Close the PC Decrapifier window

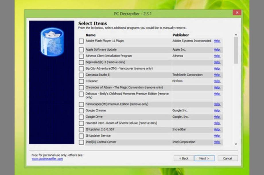tap(237, 13)
